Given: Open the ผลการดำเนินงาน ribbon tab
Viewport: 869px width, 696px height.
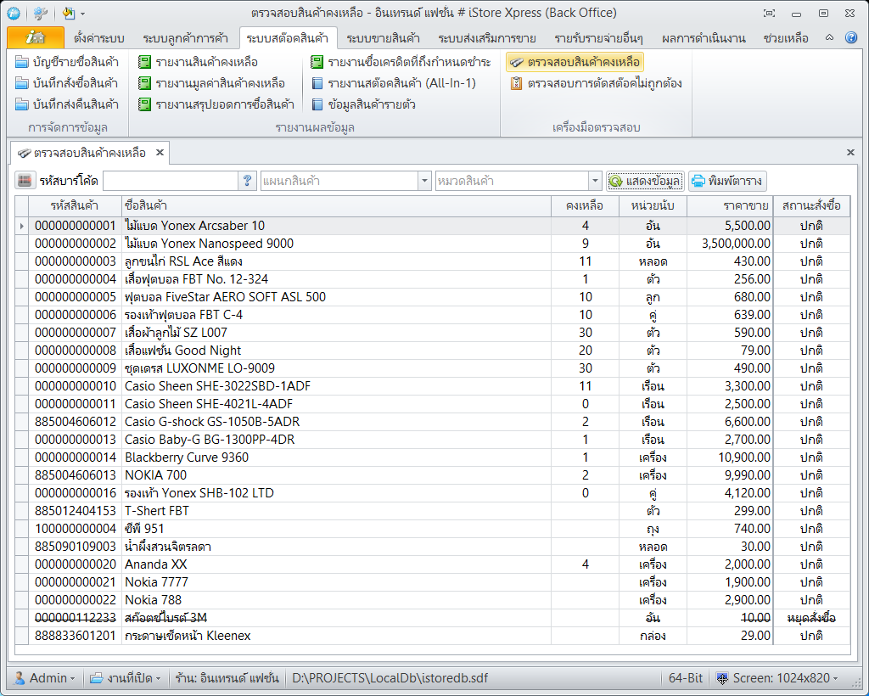Looking at the screenshot, I should tap(704, 38).
